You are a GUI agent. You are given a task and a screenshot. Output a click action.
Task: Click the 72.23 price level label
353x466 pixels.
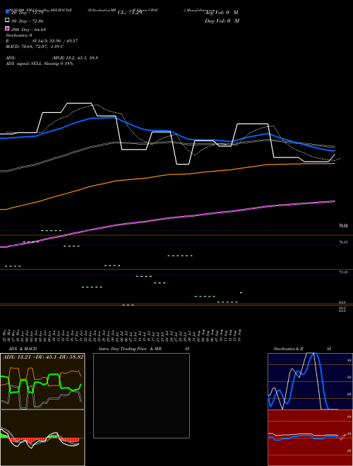coord(343,273)
